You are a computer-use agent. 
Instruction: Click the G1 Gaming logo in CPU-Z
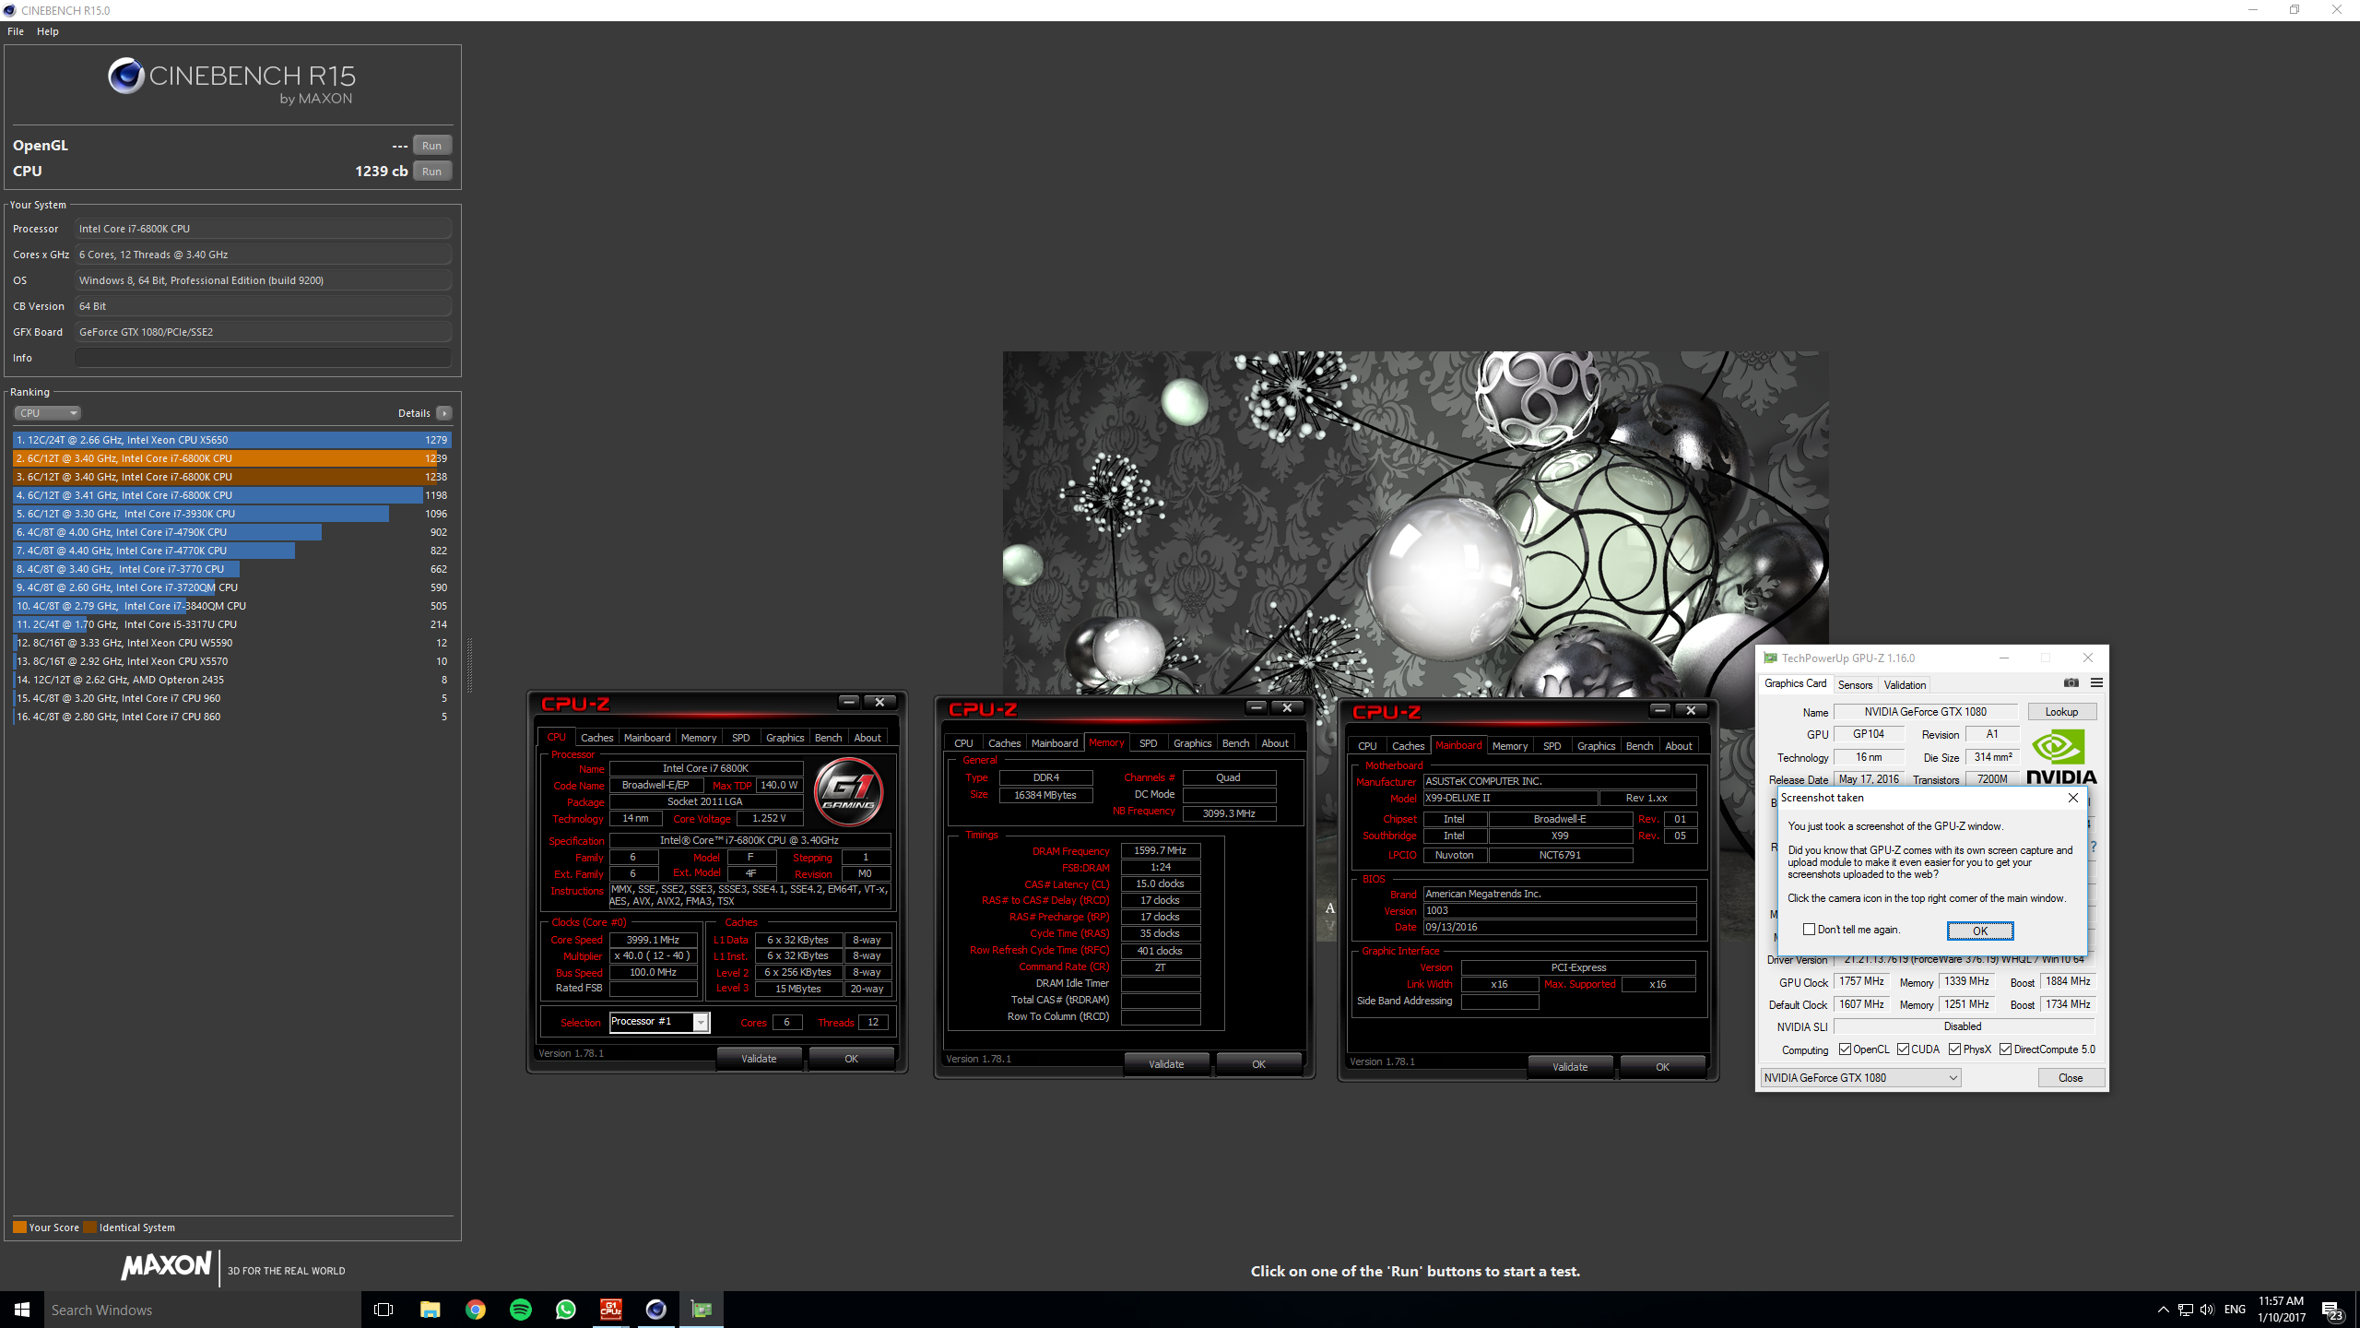click(x=848, y=791)
